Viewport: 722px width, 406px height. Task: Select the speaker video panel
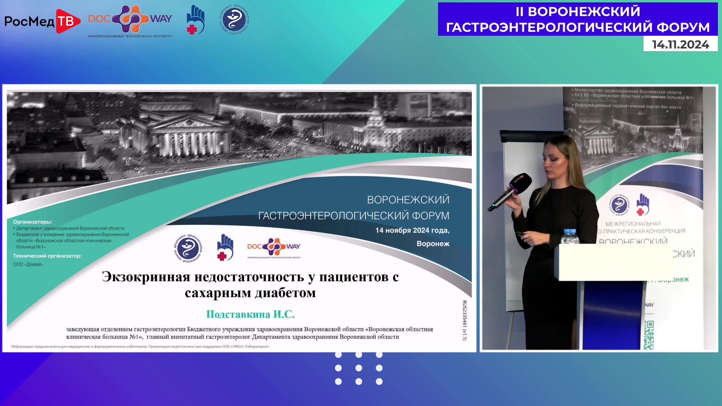[x=599, y=218]
